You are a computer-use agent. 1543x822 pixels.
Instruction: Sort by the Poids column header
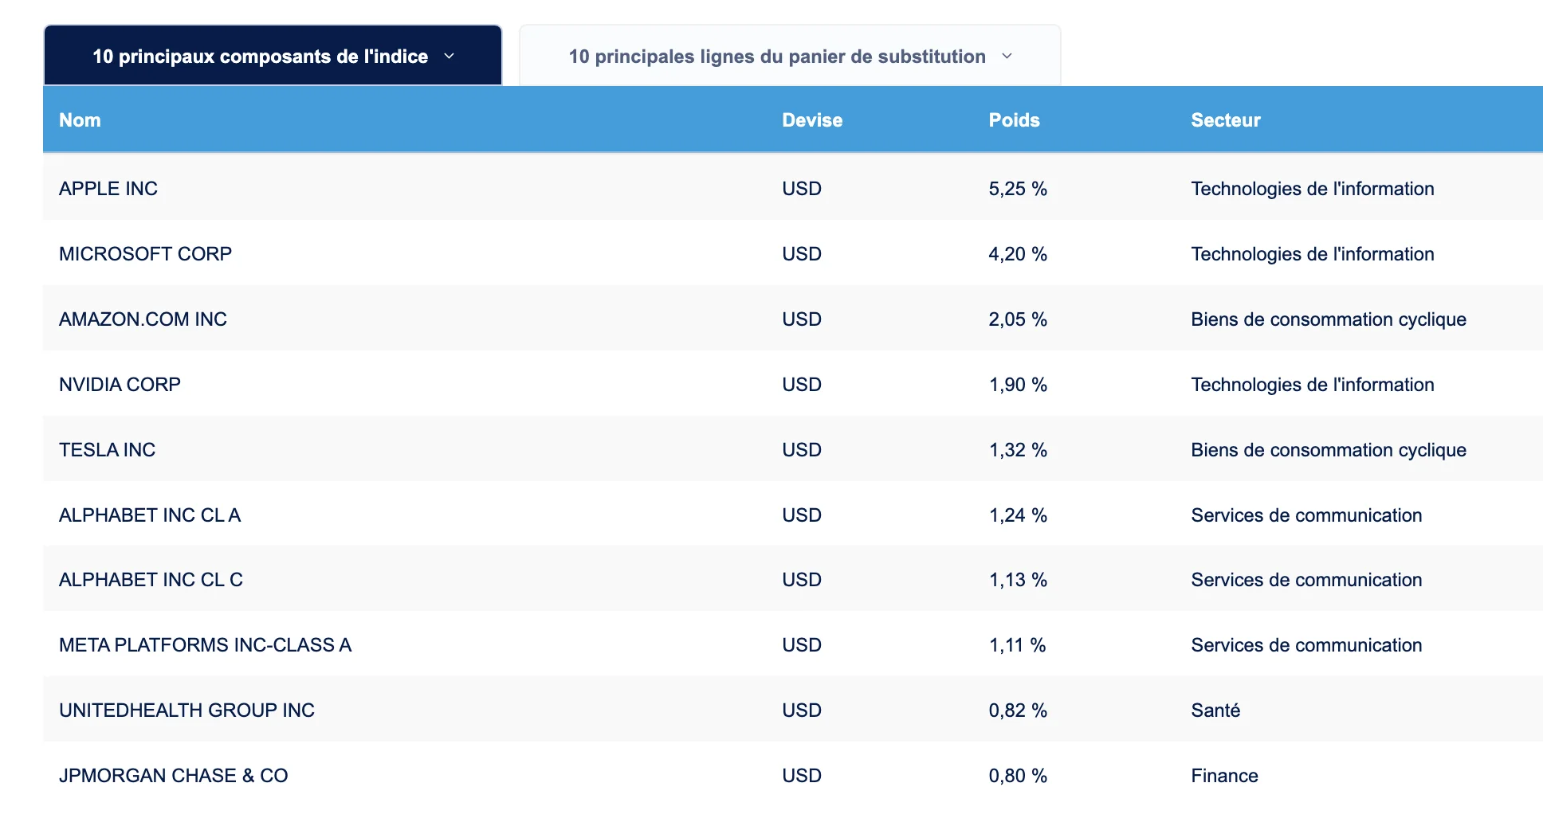click(x=1014, y=120)
